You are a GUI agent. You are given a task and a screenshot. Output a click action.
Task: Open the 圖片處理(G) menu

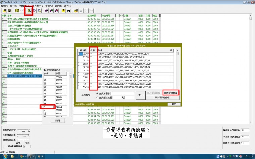point(38,6)
